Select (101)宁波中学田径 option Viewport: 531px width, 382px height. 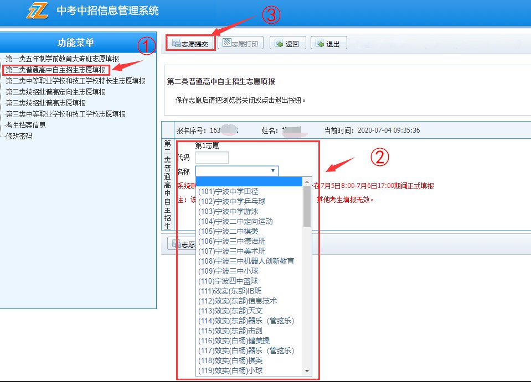point(249,191)
